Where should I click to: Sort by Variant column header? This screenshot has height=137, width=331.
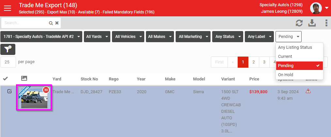[x=228, y=79]
